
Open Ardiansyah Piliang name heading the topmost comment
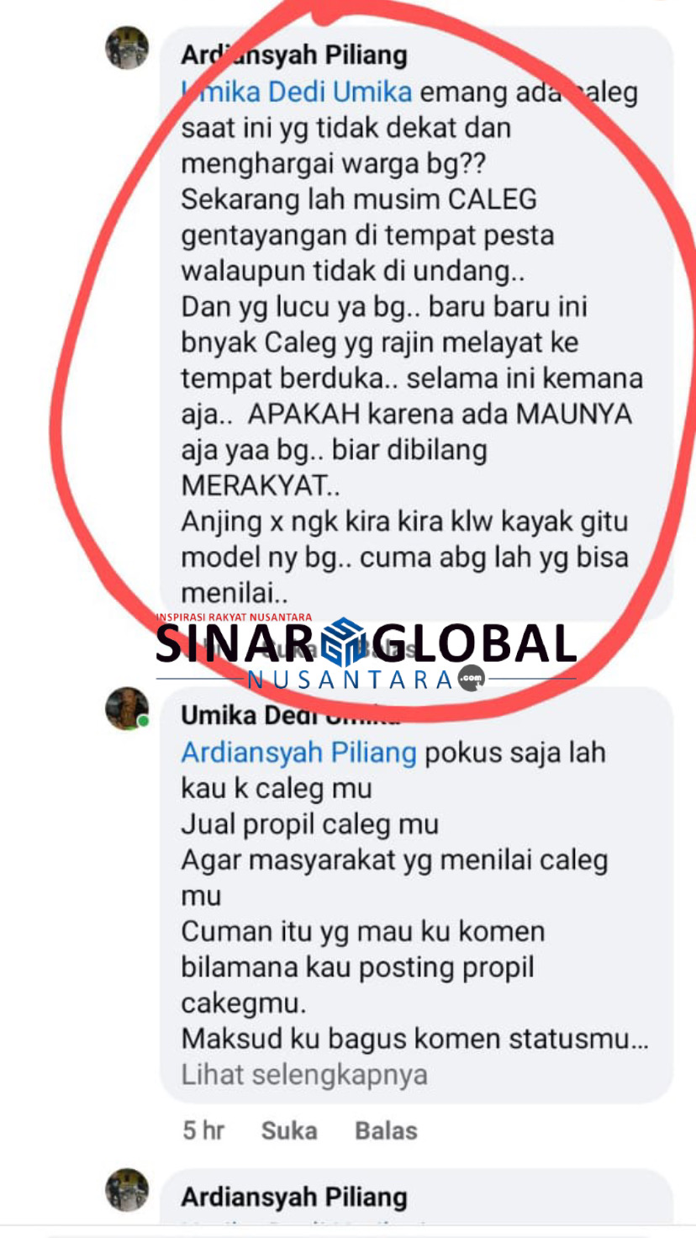[x=294, y=56]
